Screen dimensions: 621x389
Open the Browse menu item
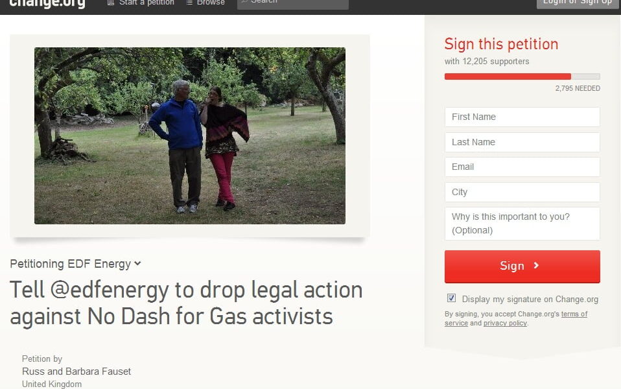(x=211, y=3)
